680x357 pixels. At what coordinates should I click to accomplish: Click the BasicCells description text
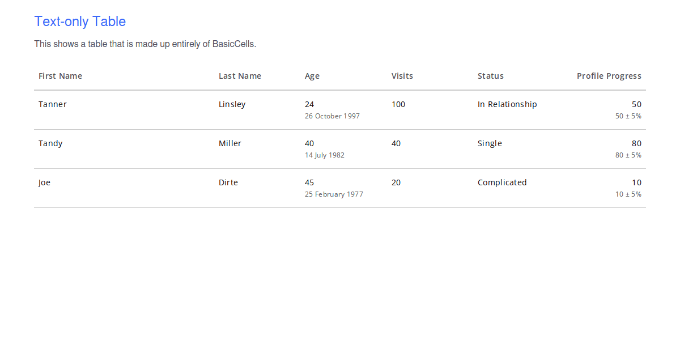click(145, 44)
